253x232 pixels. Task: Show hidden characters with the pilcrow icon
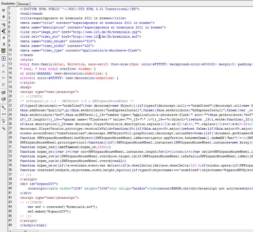(4, 44)
